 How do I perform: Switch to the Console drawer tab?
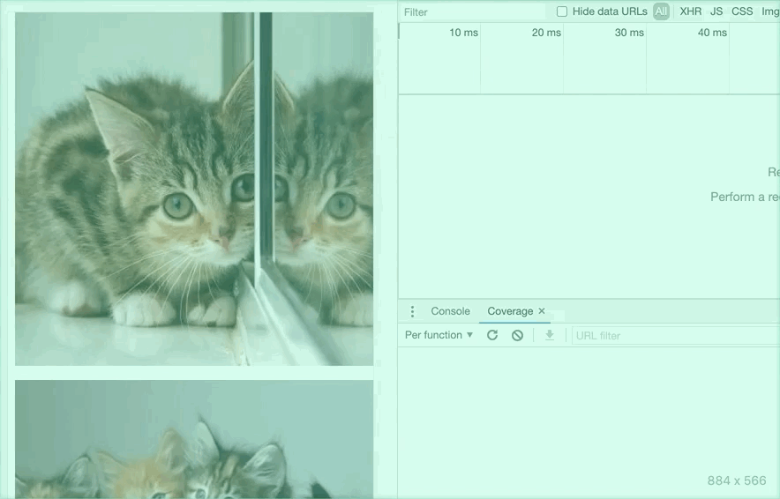(x=450, y=311)
